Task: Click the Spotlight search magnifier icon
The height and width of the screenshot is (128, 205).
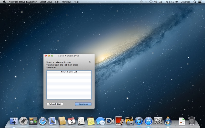Action: 195,2
